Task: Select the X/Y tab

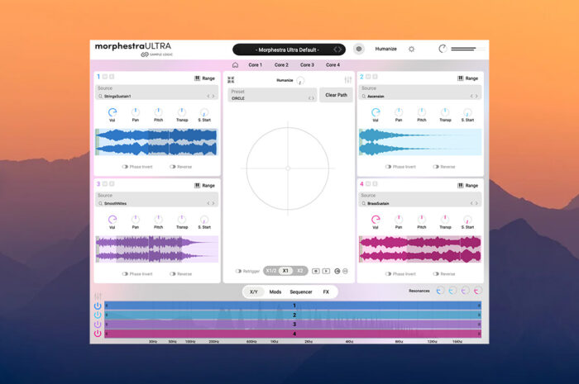Action: pyautogui.click(x=254, y=292)
